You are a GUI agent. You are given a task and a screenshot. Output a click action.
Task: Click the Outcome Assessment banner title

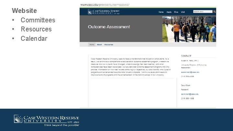point(109,27)
